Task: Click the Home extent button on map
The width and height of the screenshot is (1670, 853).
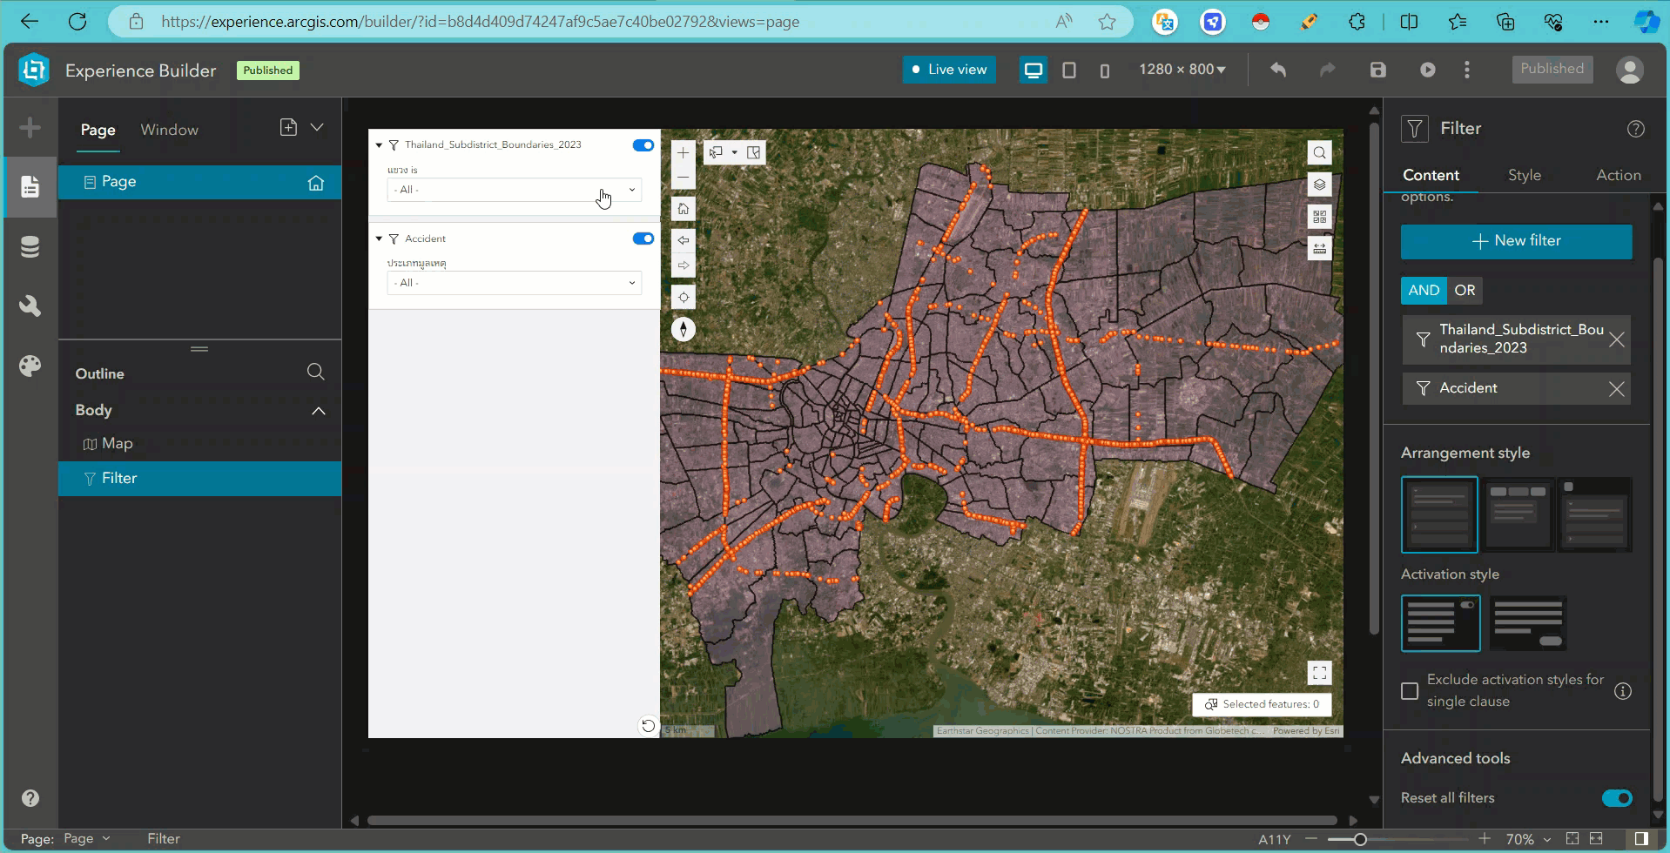Action: 683,209
